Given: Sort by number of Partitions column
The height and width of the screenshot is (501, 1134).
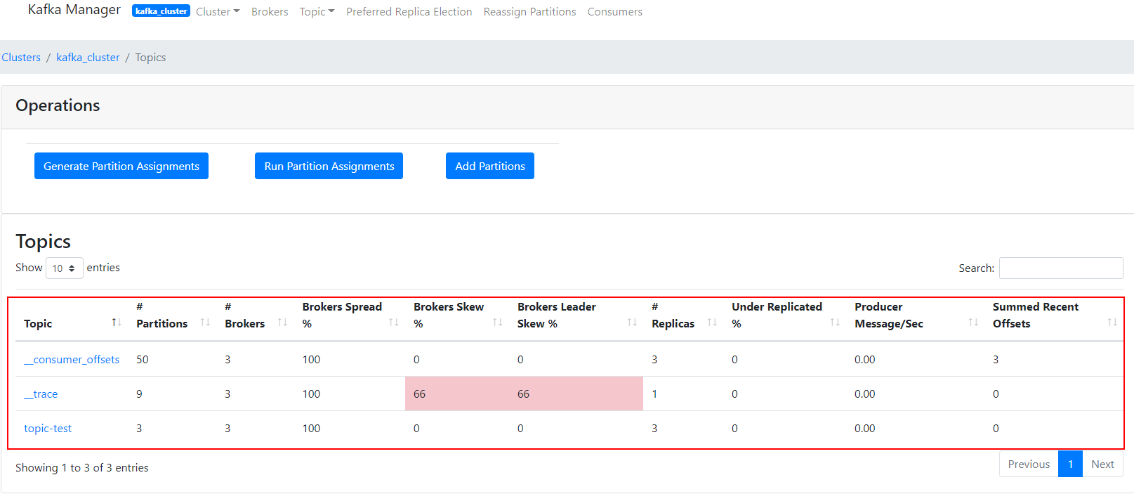Looking at the screenshot, I should click(x=205, y=323).
